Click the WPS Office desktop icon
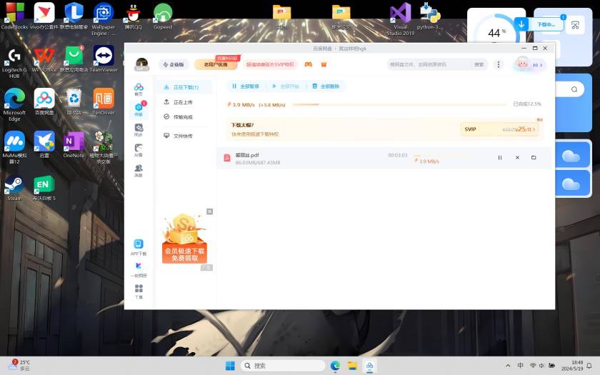Viewport: 600px width, 375px height. click(44, 59)
